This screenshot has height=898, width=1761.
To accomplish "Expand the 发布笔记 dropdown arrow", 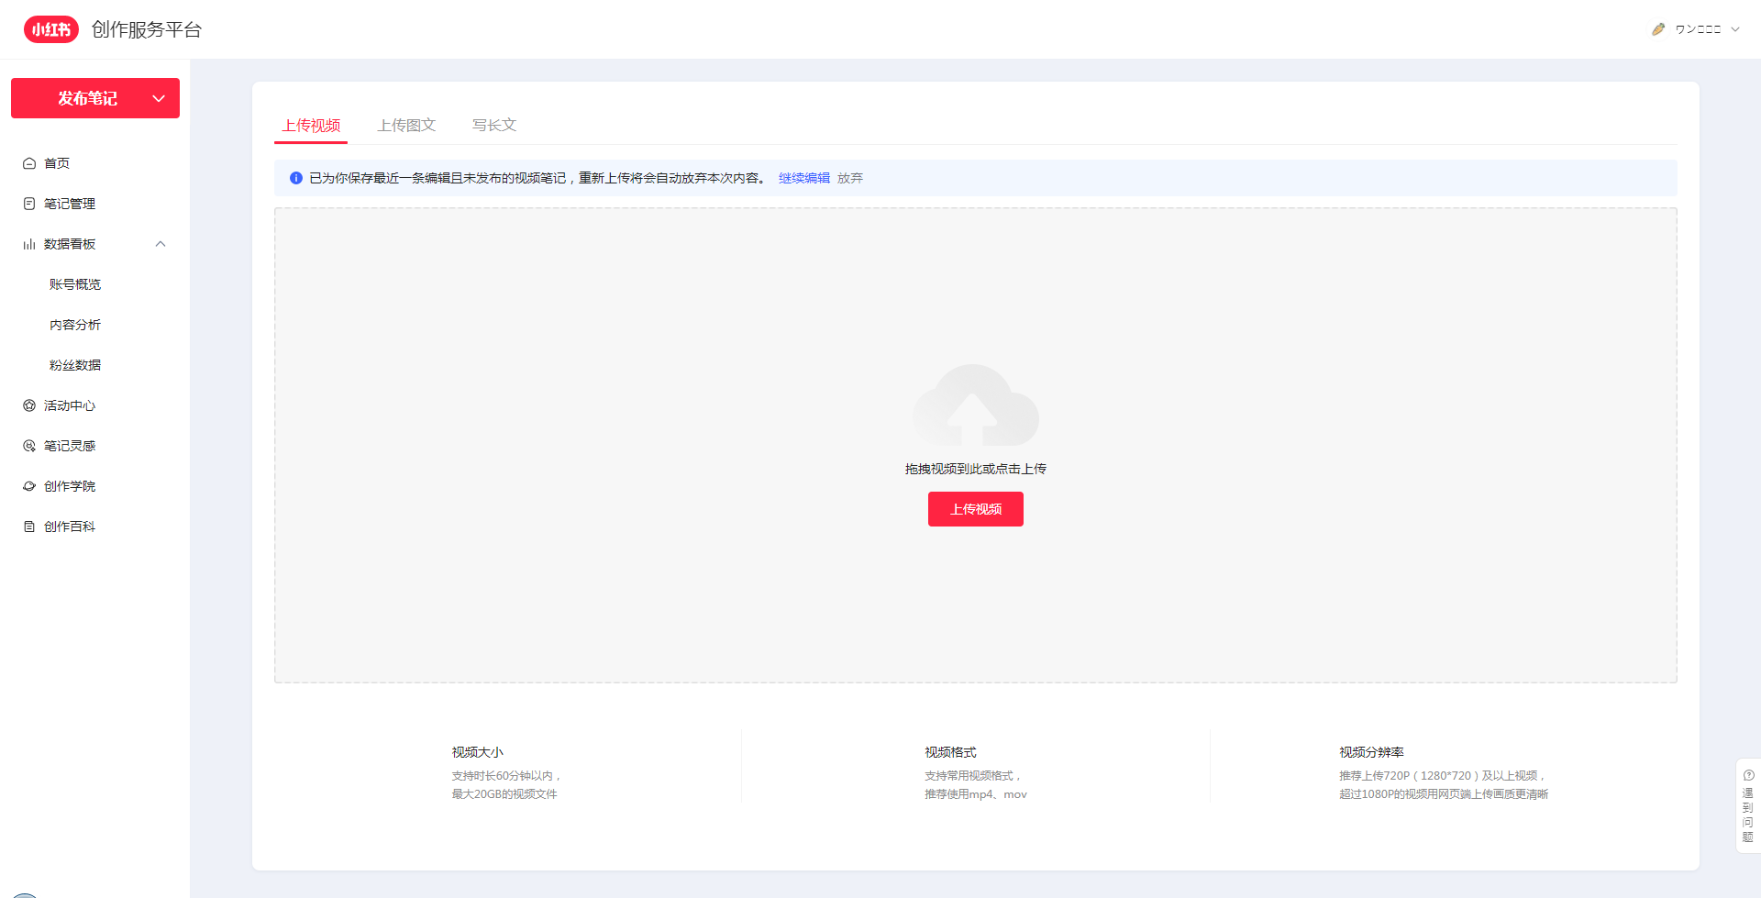I will coord(159,98).
